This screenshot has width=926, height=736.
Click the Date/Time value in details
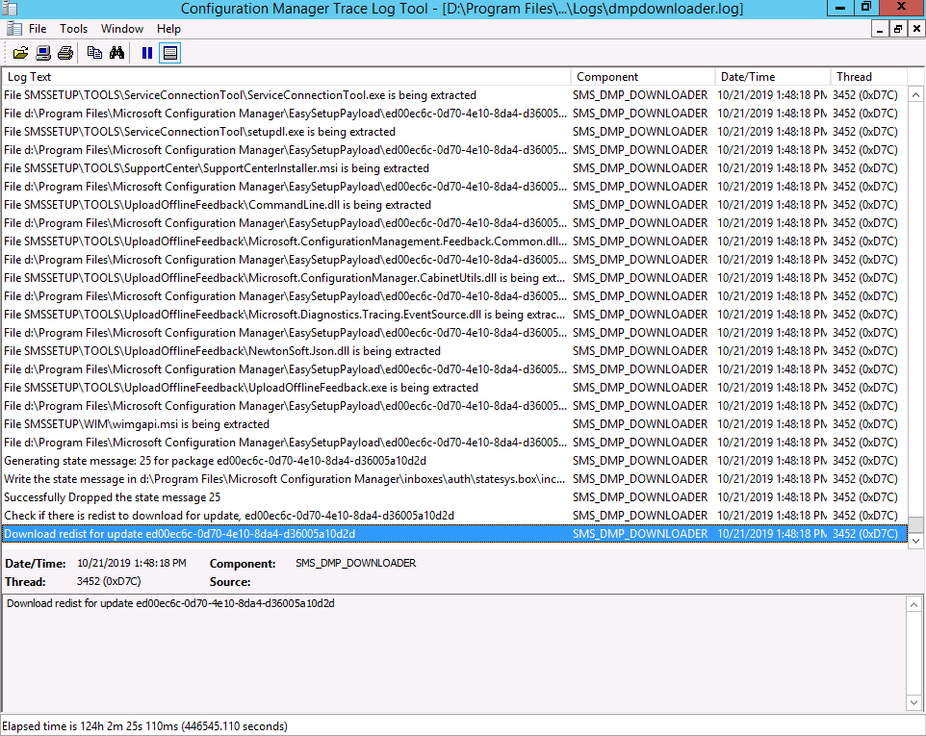pyautogui.click(x=132, y=563)
